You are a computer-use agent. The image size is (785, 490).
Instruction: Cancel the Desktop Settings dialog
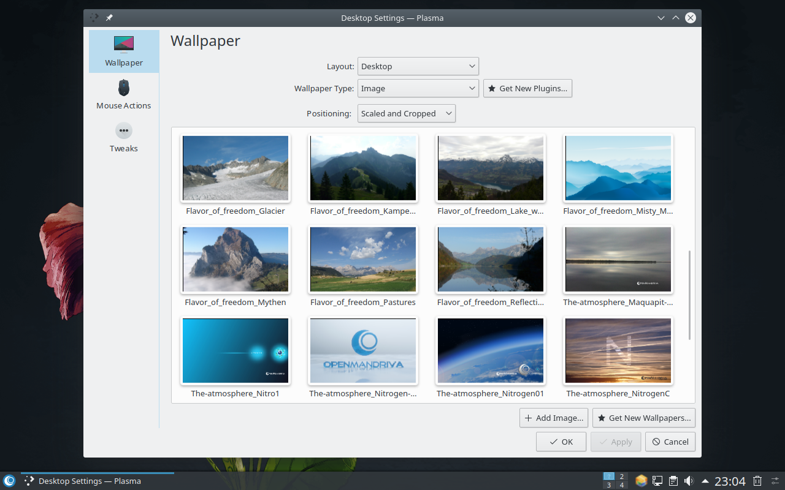coord(670,442)
